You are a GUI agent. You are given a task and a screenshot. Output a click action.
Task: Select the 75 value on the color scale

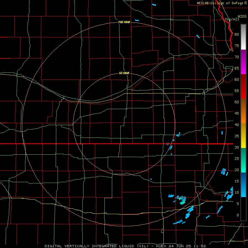tap(237, 45)
